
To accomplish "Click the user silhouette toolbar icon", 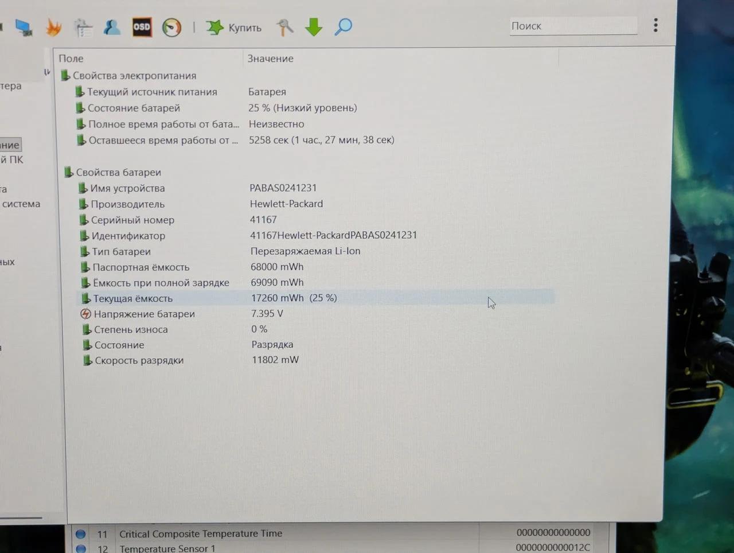I will pos(112,27).
